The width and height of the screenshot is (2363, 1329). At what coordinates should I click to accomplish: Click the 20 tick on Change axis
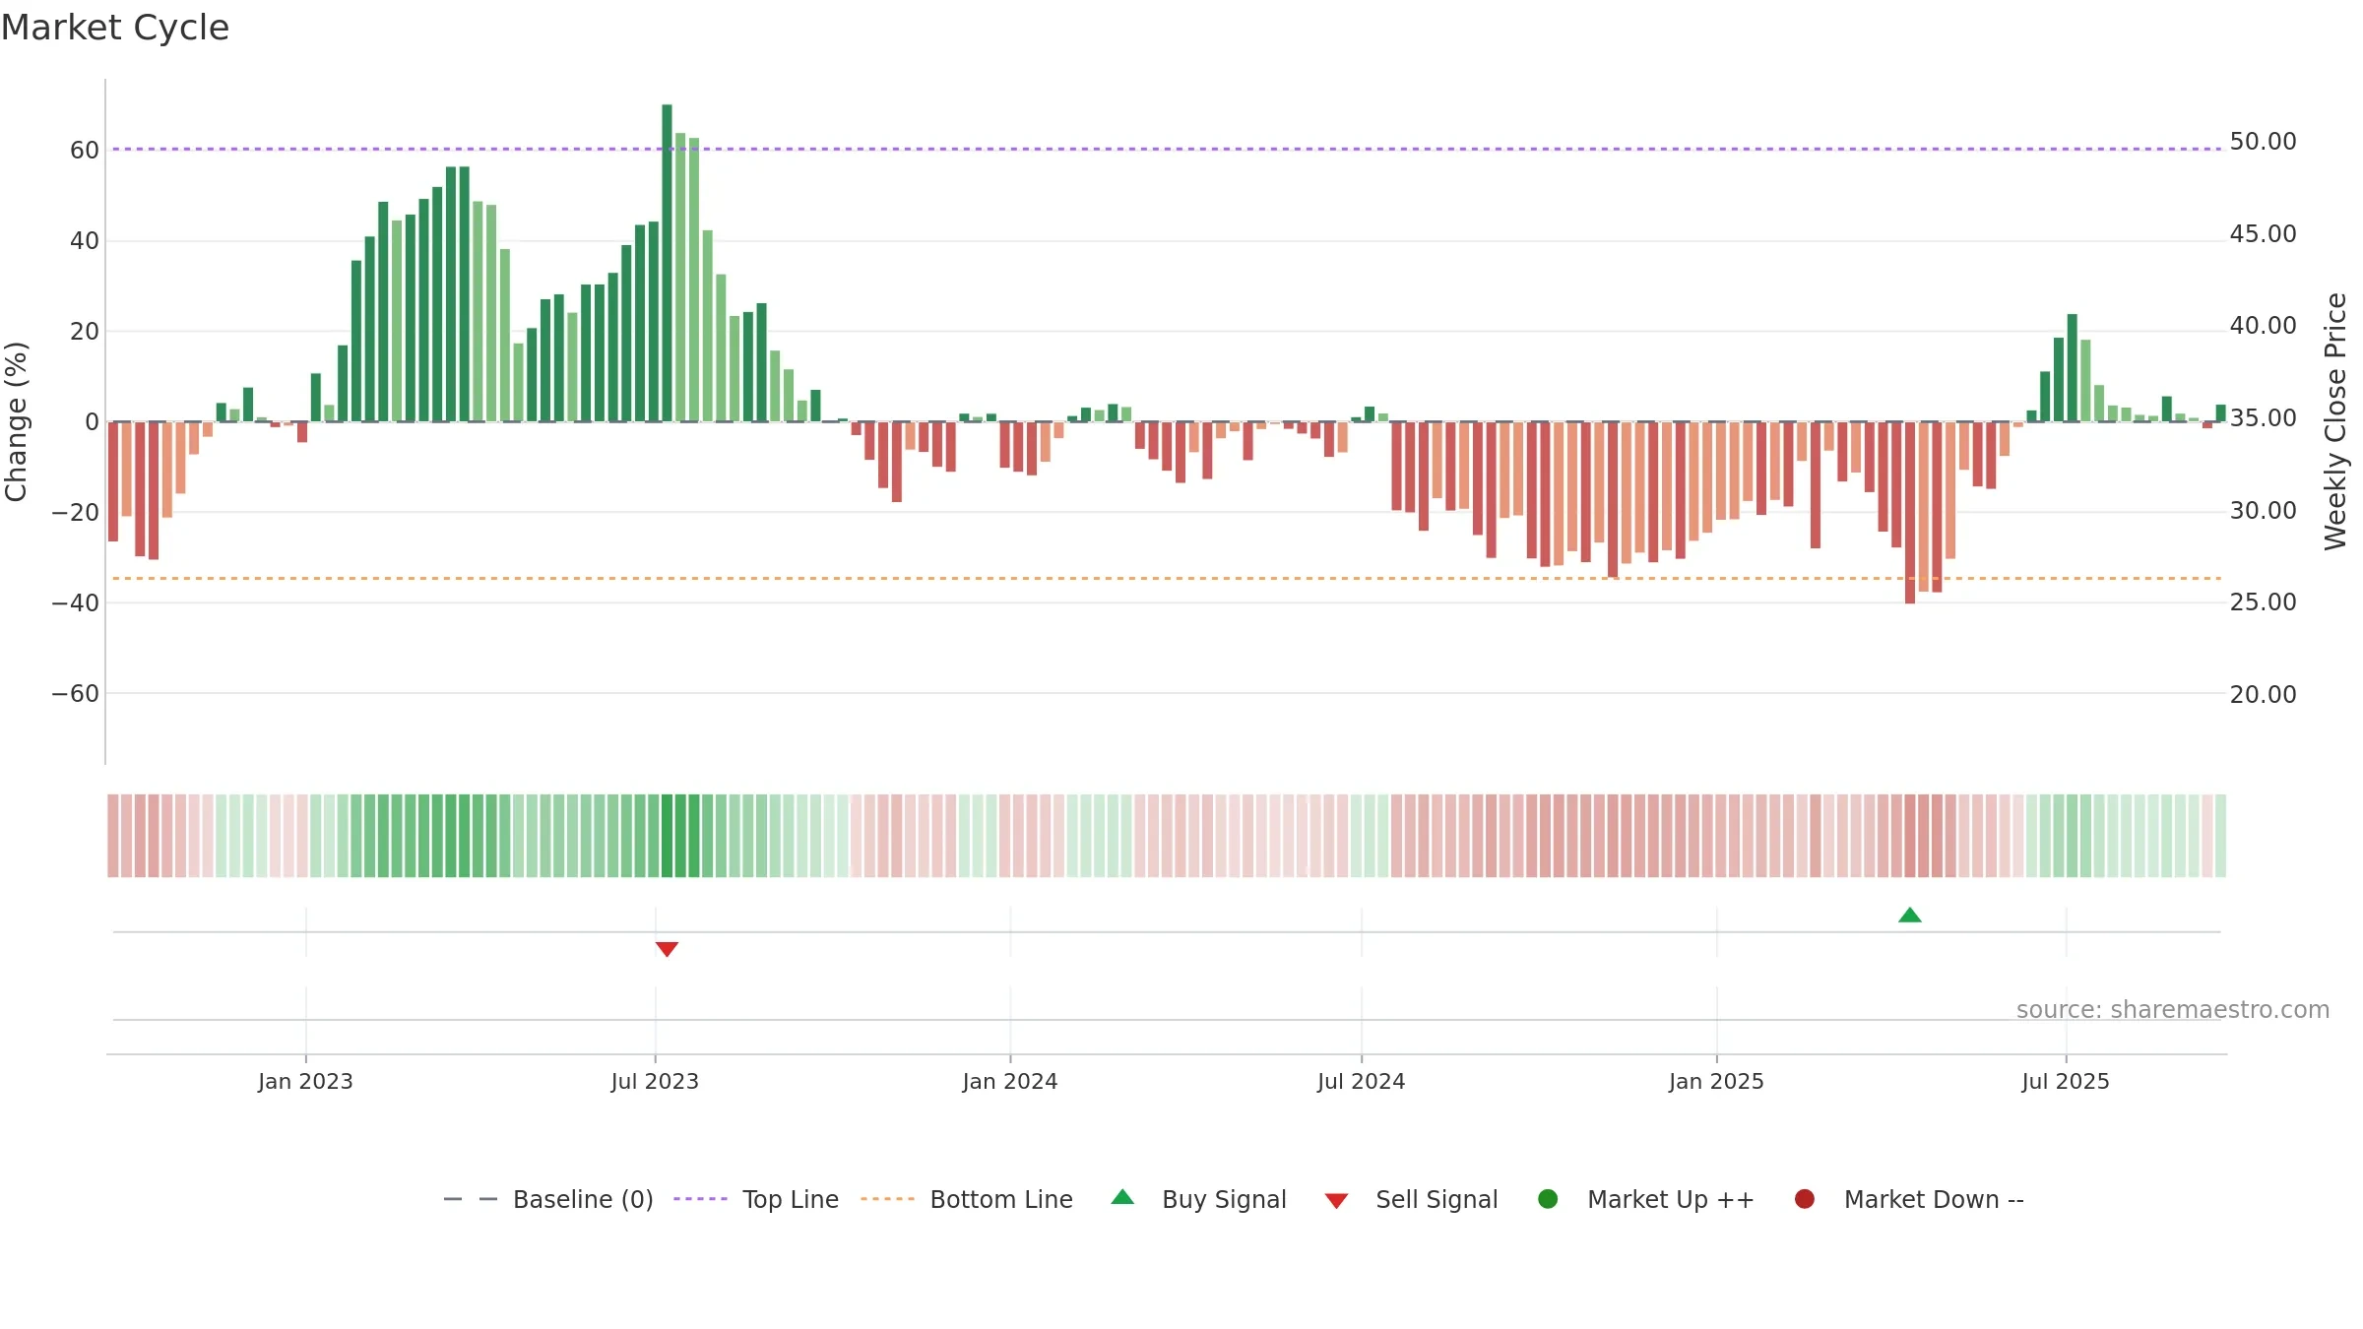(85, 332)
